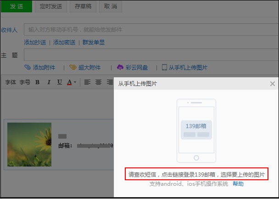
Task: Toggle underline formatting
Action: (60, 82)
